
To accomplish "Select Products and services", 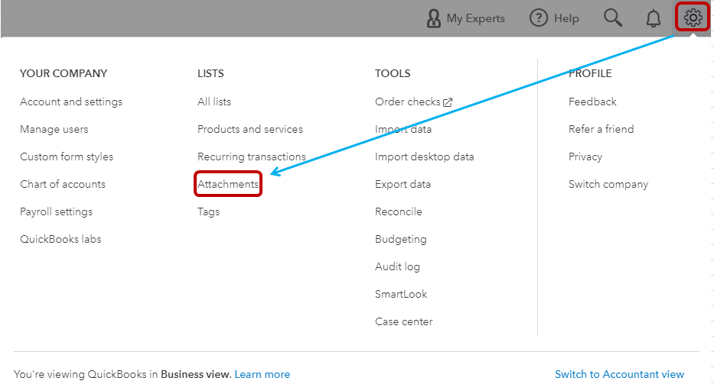I will point(250,129).
